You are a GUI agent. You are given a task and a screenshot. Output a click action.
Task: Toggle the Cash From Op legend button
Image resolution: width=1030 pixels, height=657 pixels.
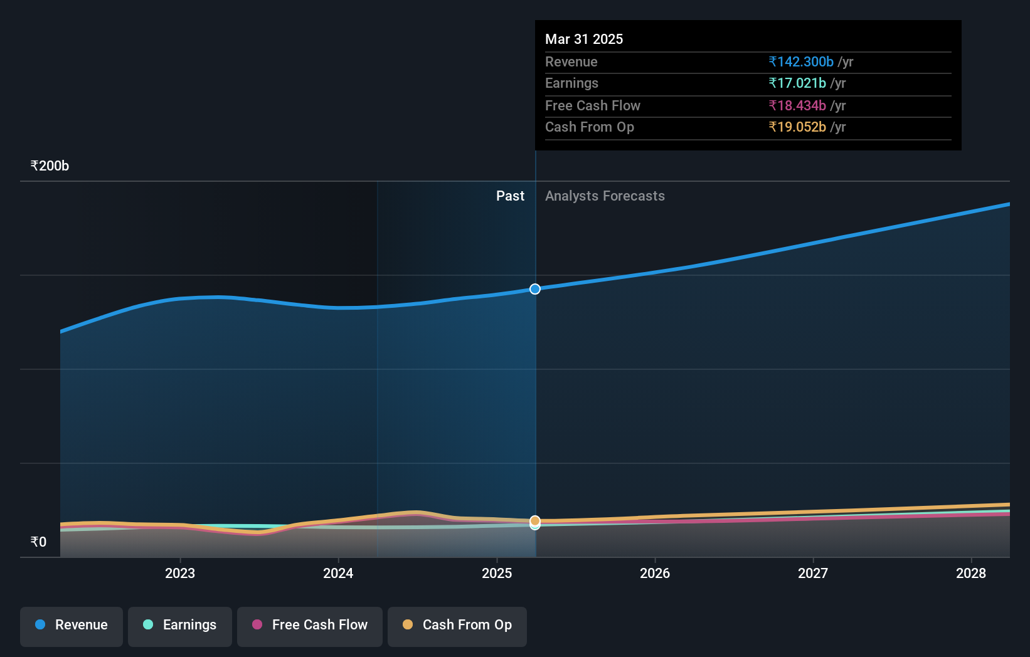coord(457,626)
